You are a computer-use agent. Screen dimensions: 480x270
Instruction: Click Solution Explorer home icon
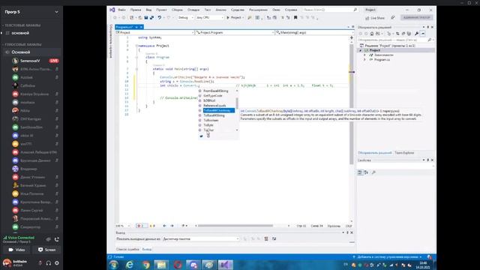pos(372,34)
